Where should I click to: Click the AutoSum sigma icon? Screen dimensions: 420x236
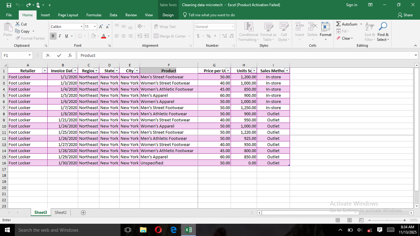[x=338, y=24]
